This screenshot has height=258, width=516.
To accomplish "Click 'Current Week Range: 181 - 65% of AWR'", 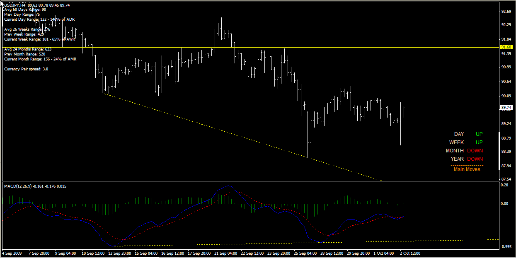I will pos(39,39).
